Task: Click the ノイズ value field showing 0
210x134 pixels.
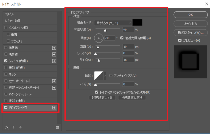Action: pyautogui.click(x=128, y=84)
